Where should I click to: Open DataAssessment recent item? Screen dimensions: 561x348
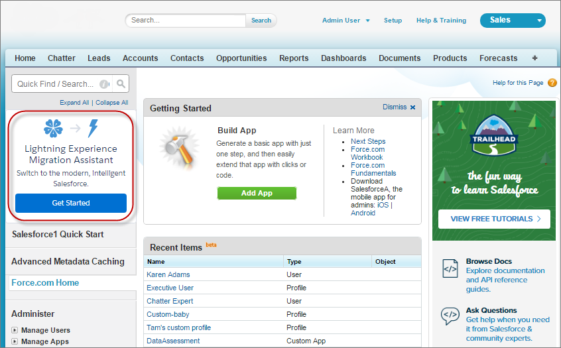click(x=173, y=341)
